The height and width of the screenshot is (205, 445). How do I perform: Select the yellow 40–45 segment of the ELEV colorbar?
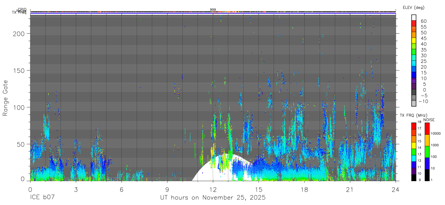coord(414,40)
